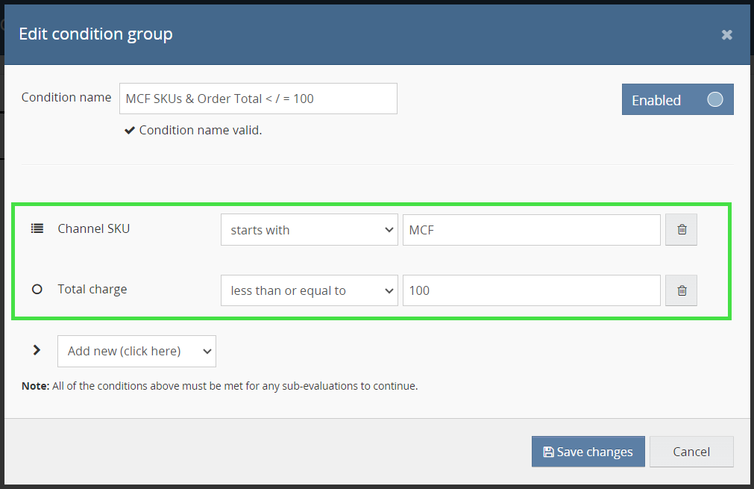
Task: Click the 'Edit condition group' dialog title
Action: [x=95, y=34]
